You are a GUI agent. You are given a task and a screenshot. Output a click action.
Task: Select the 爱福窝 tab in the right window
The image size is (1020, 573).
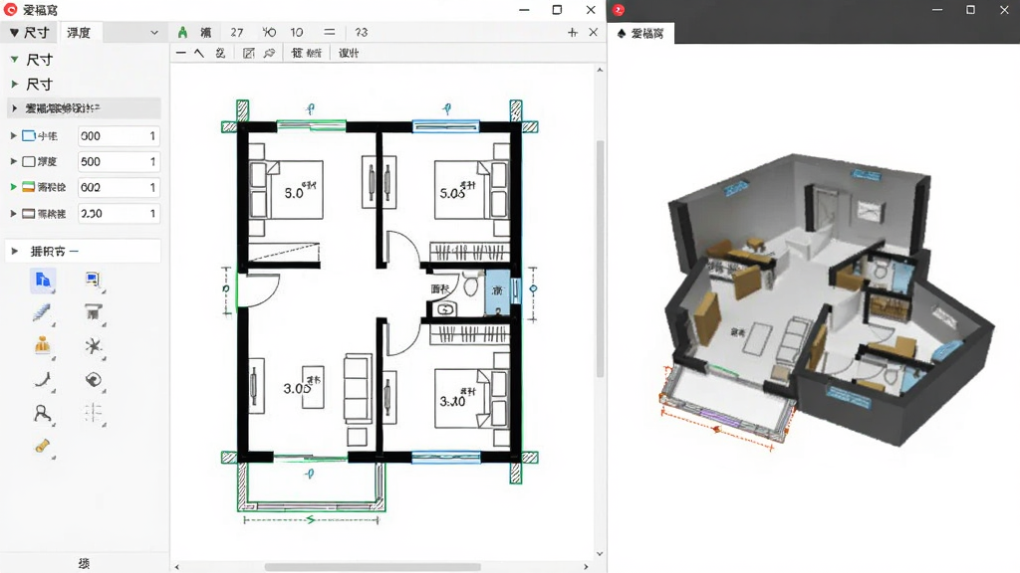(x=640, y=33)
